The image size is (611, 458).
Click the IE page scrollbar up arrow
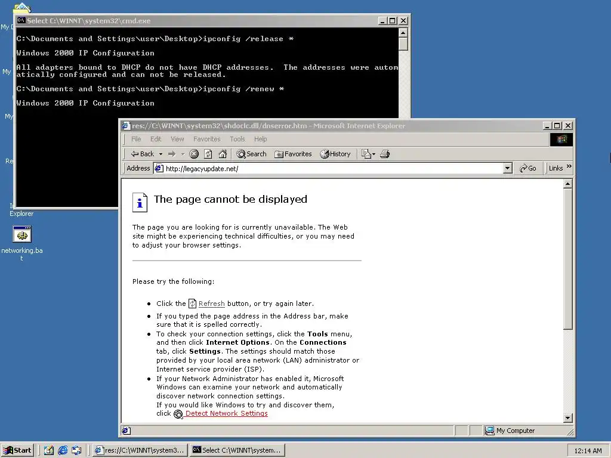[568, 184]
